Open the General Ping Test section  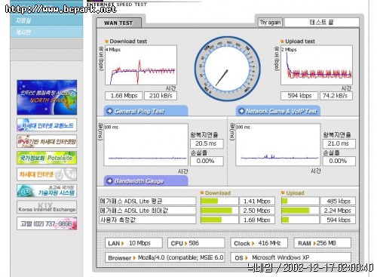click(x=146, y=111)
